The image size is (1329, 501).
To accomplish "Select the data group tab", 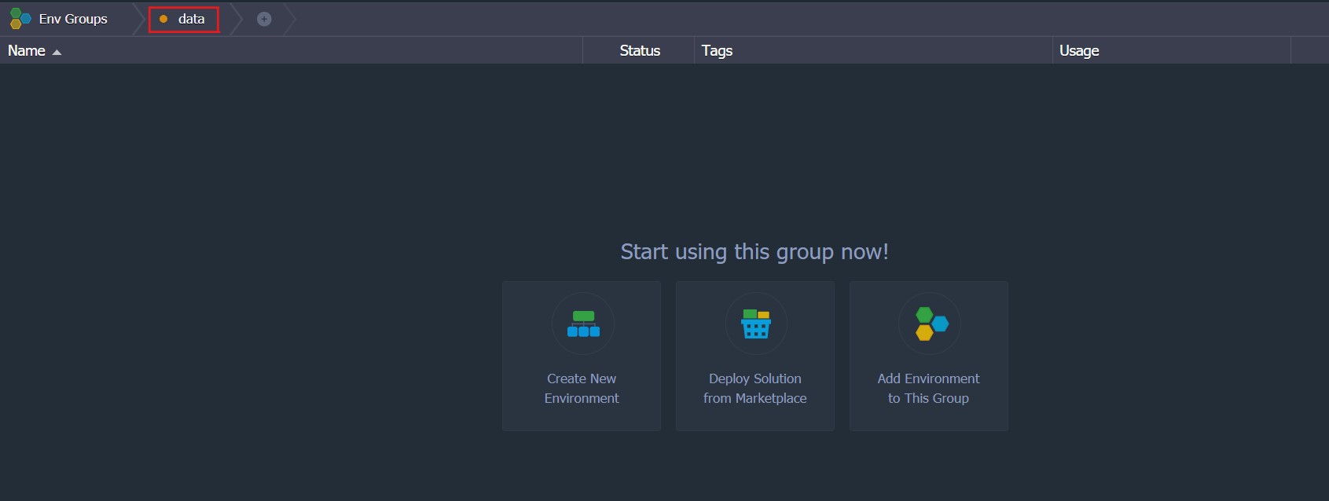I will pos(184,19).
